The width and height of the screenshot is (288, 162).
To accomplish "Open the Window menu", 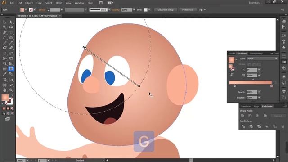I will pos(79,3).
